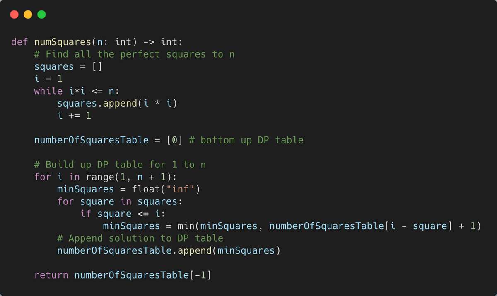Click the def keyword on the first line
The height and width of the screenshot is (296, 497).
(19, 42)
